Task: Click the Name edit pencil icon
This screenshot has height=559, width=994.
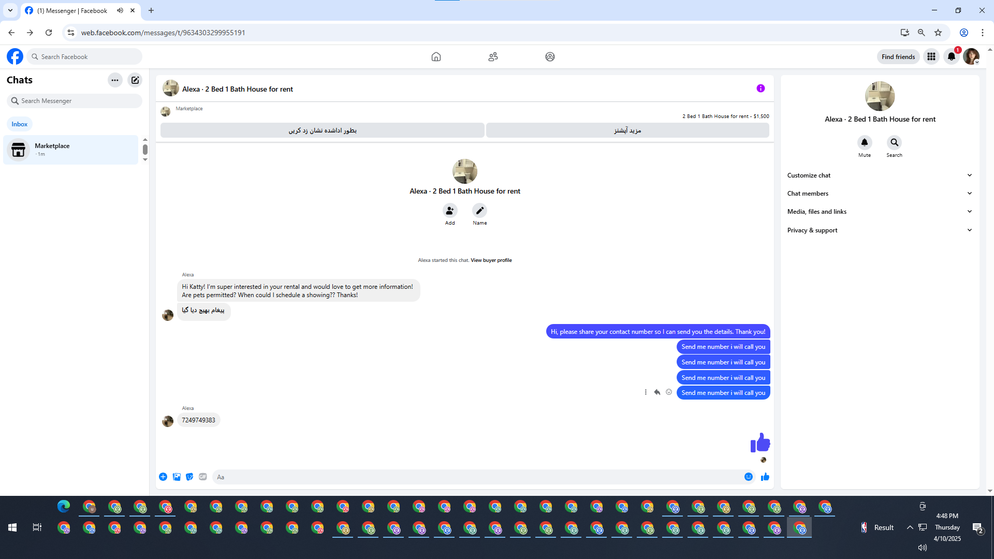Action: pyautogui.click(x=479, y=211)
